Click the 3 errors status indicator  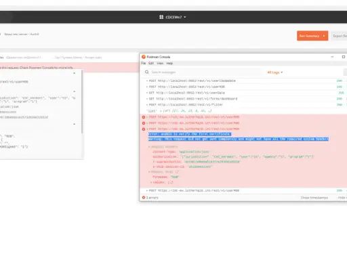[150, 198]
